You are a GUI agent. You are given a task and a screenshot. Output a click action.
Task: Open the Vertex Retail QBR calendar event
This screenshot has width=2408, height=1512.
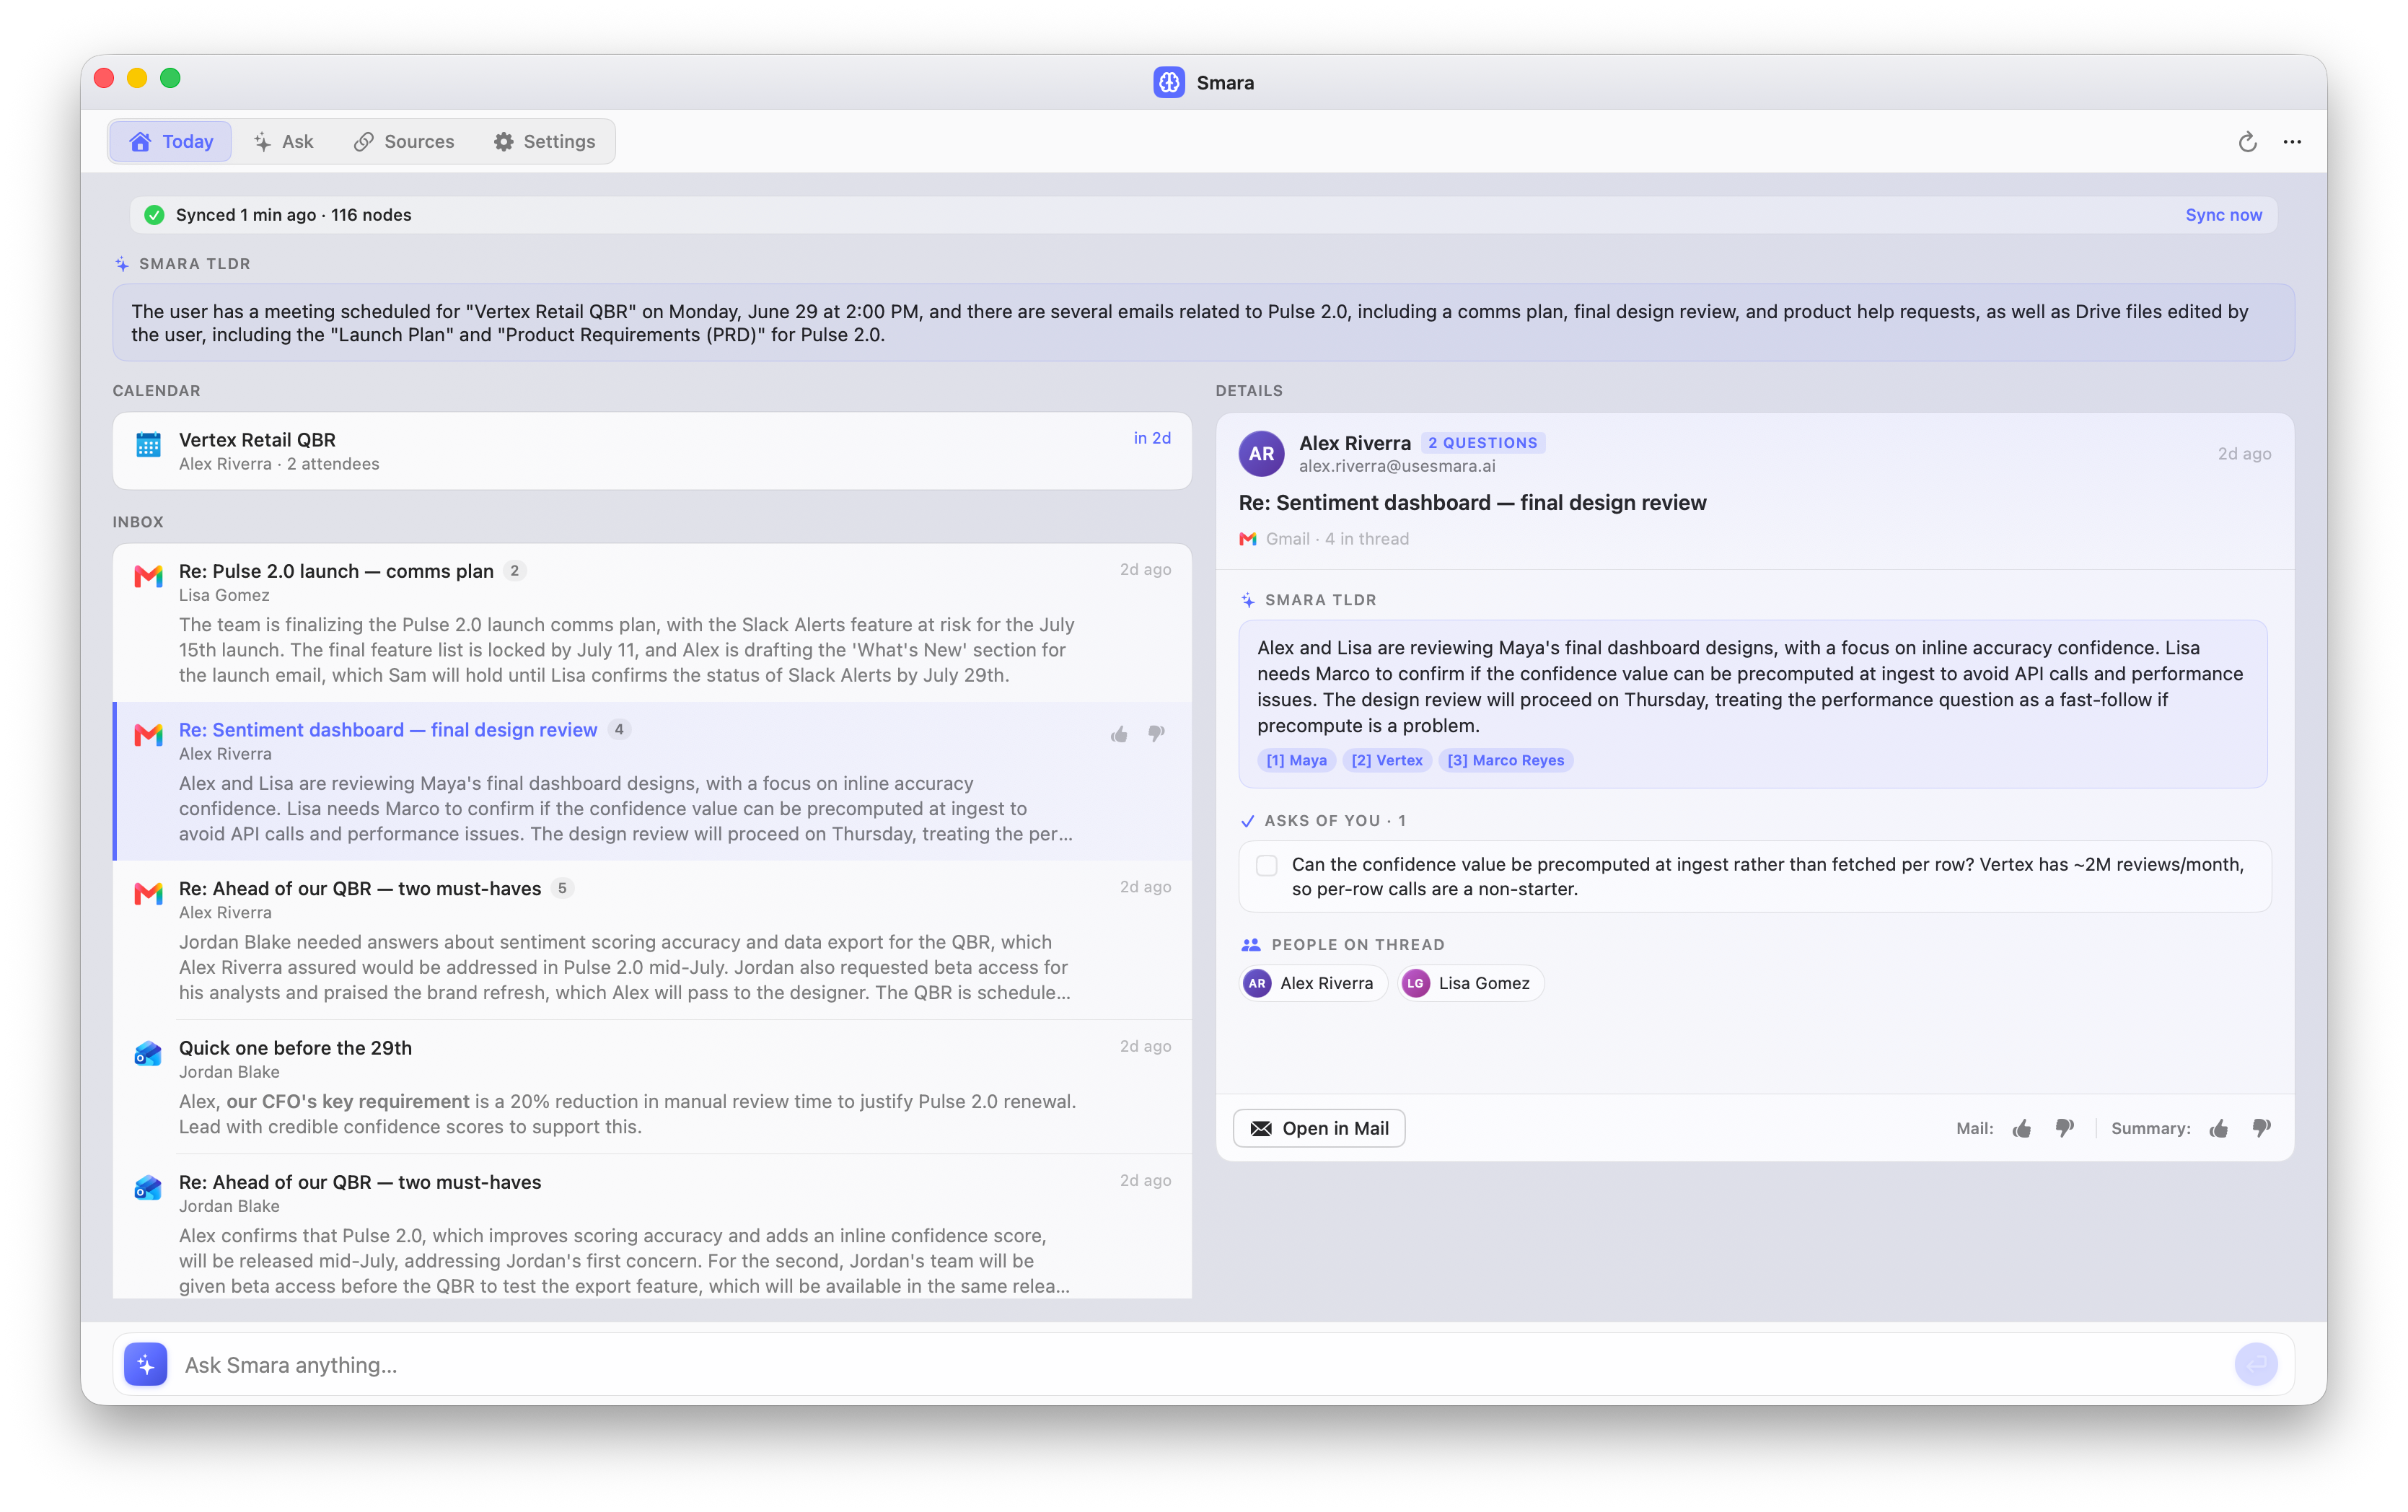point(652,451)
